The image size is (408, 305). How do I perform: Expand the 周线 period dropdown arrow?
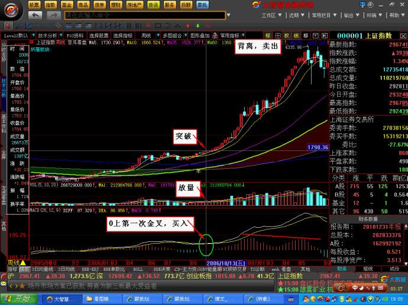[158, 35]
